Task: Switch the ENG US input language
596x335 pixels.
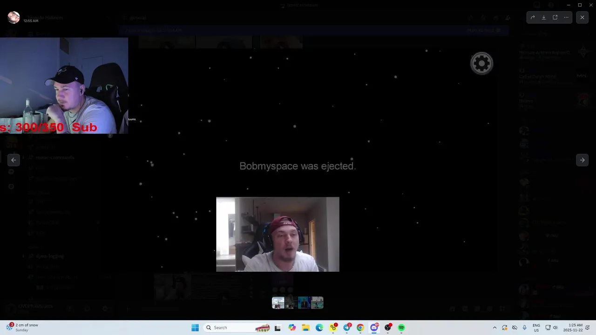Action: pos(536,328)
